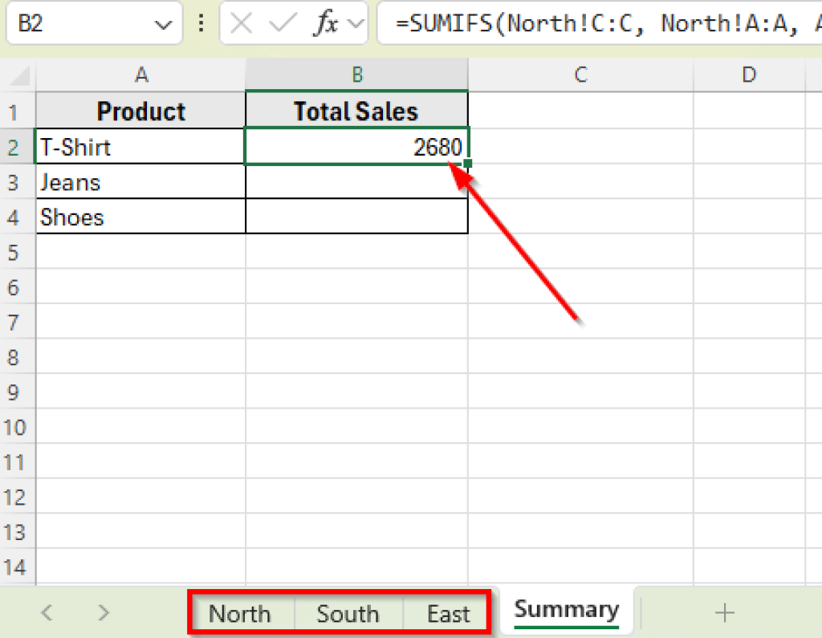Select row 7 header
822x638 pixels.
click(x=18, y=322)
